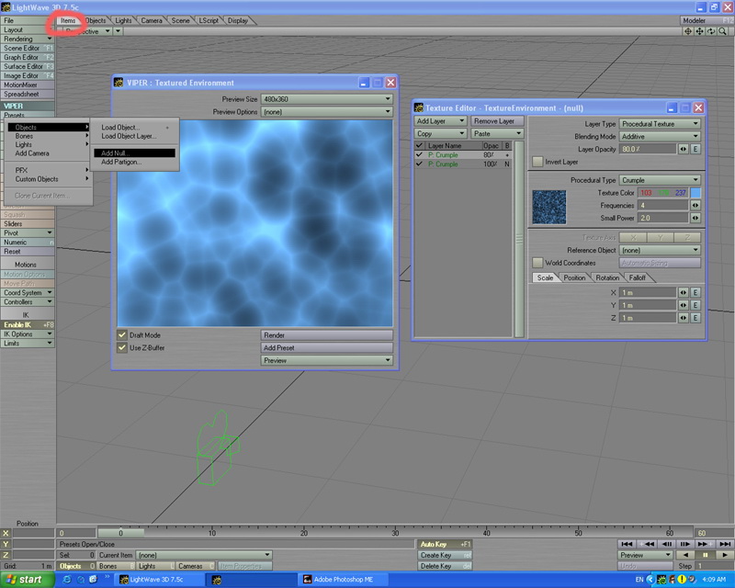735x588 pixels.
Task: Click Small Power slider arrows icon
Action: point(695,218)
